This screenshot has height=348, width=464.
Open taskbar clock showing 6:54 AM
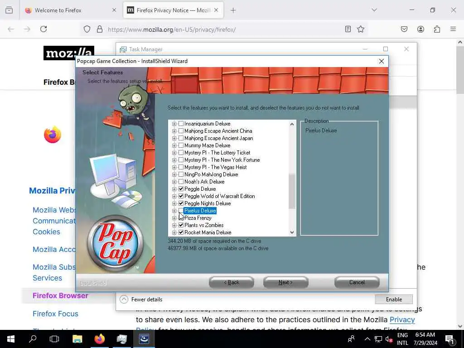pos(425,339)
